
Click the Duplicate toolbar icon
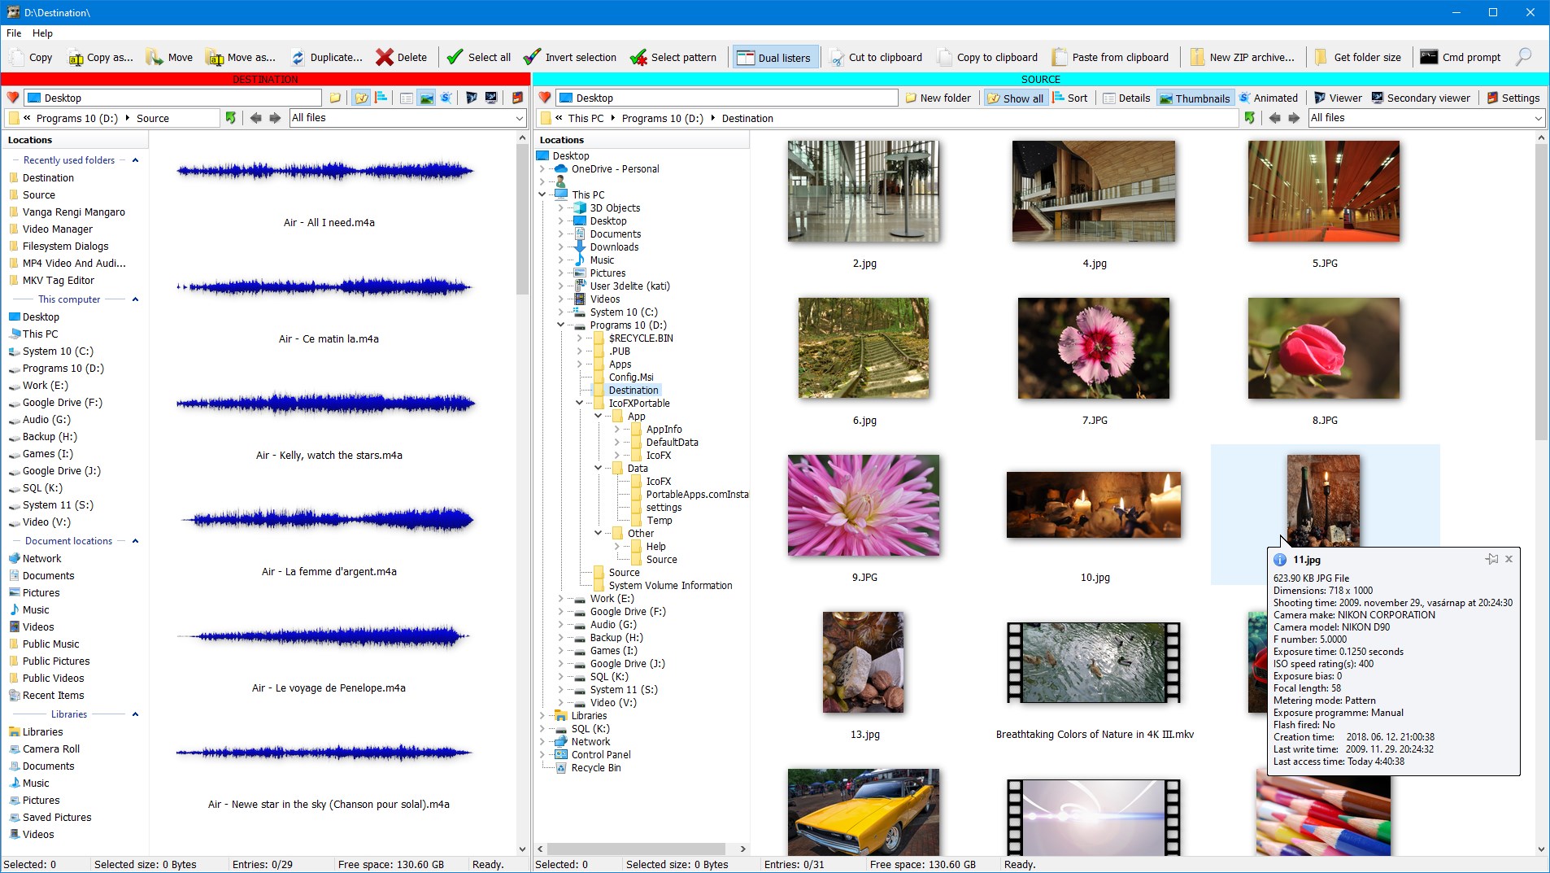point(298,57)
